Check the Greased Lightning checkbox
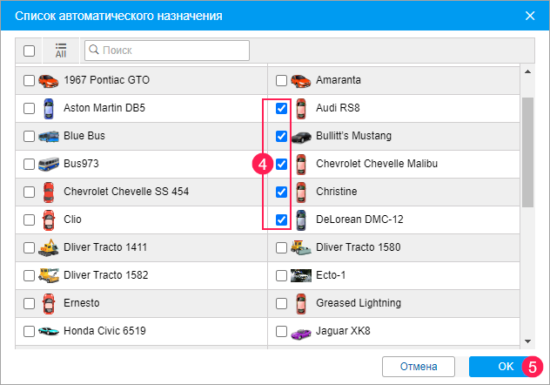550x385 pixels. 282,303
